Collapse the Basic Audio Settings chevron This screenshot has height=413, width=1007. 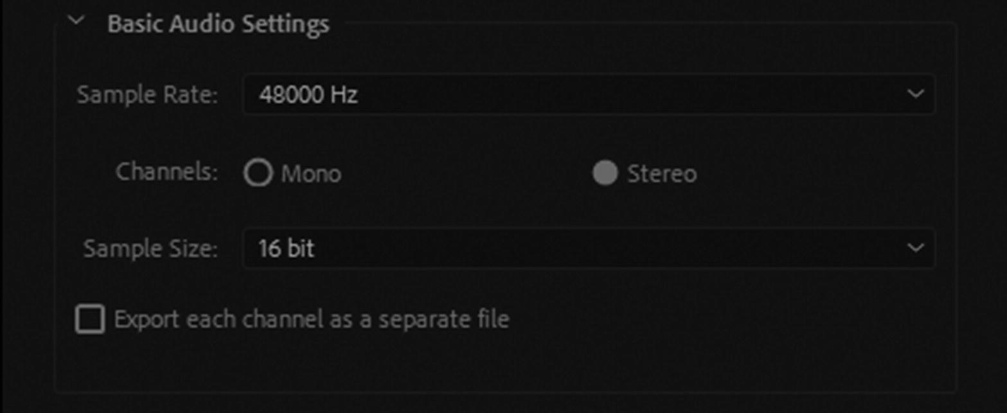(x=76, y=21)
